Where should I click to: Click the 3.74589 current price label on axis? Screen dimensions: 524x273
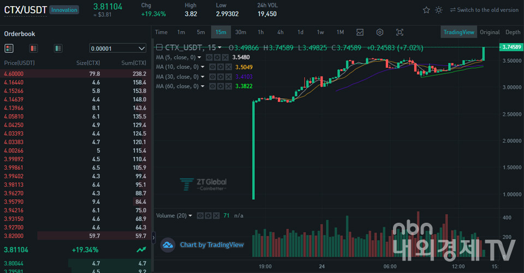[511, 47]
